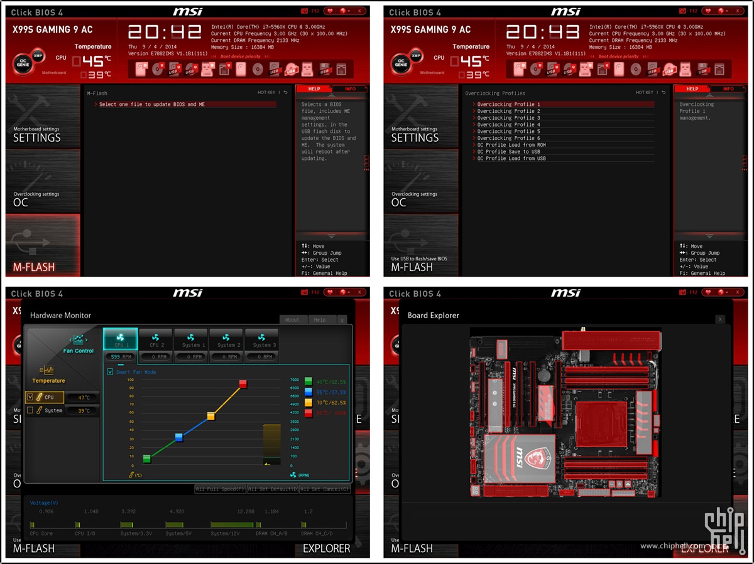Click the All Set Cancel(C) button
This screenshot has height=564, width=754.
325,489
